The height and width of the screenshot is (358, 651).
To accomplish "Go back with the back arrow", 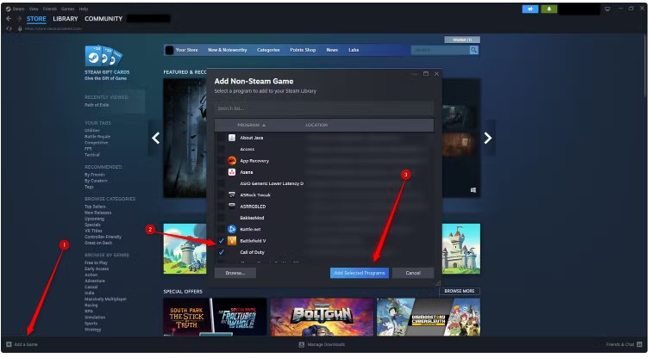I will 9,19.
